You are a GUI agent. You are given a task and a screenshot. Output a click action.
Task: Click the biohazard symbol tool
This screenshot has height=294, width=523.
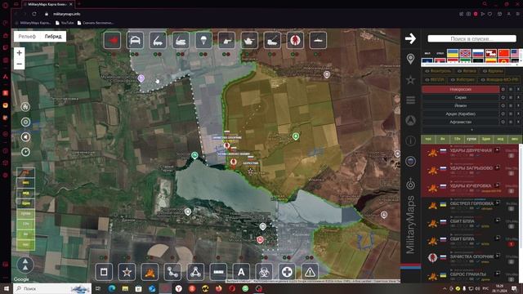264,272
